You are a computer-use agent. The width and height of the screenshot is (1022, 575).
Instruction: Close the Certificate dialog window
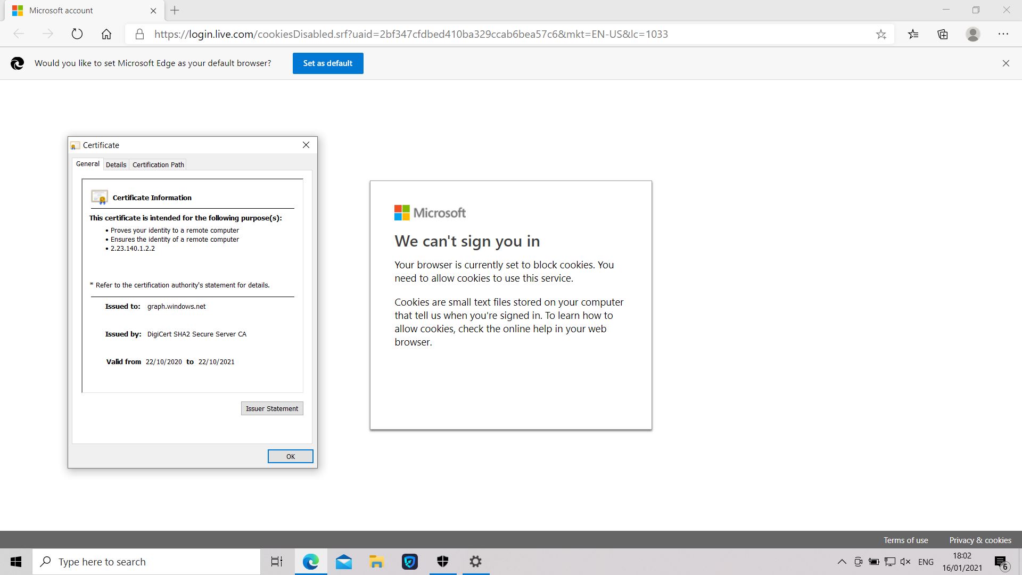click(306, 145)
